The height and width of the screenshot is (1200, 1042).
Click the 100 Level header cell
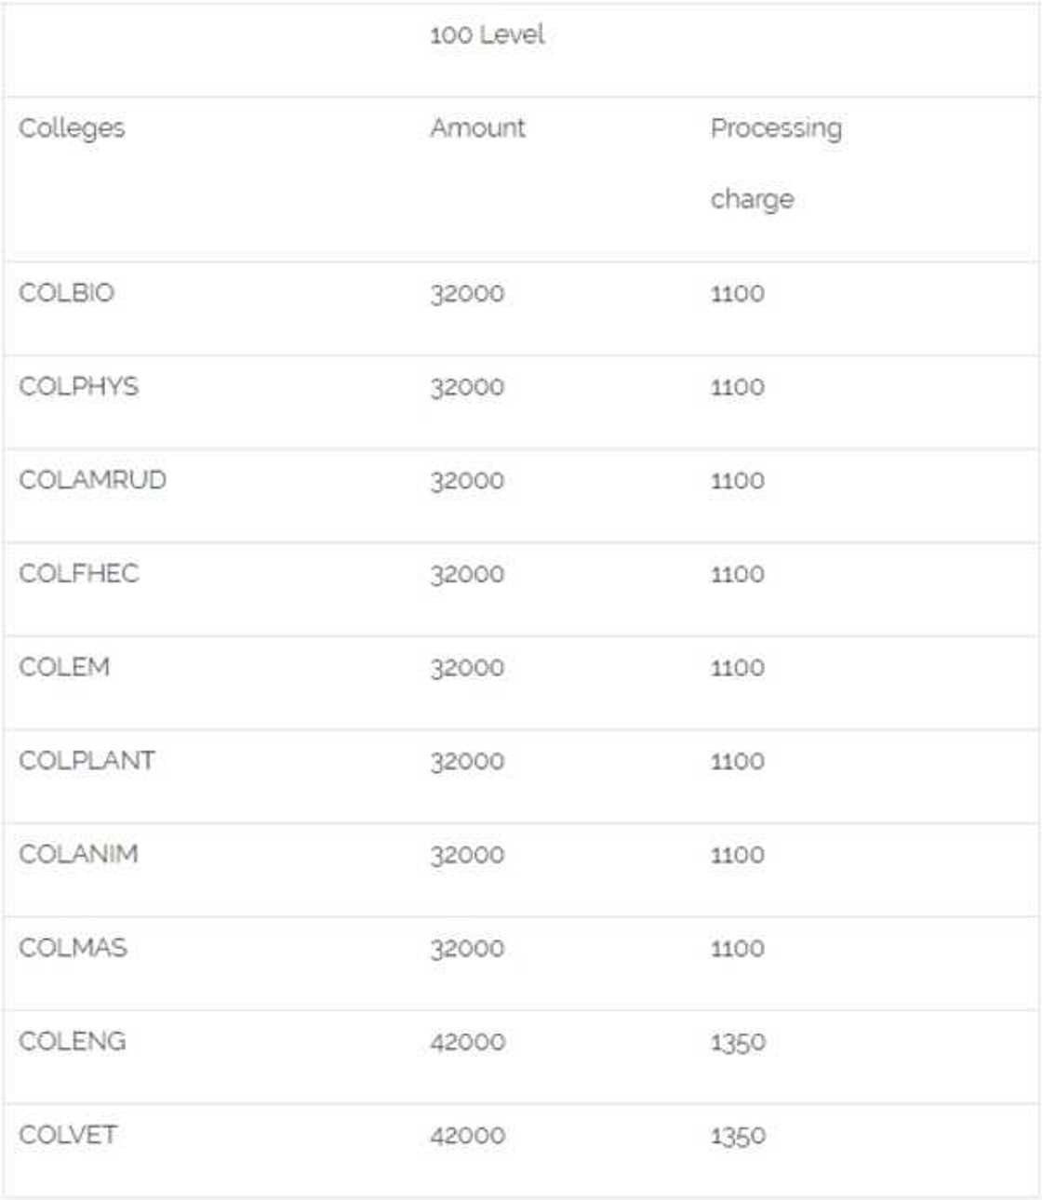point(487,35)
